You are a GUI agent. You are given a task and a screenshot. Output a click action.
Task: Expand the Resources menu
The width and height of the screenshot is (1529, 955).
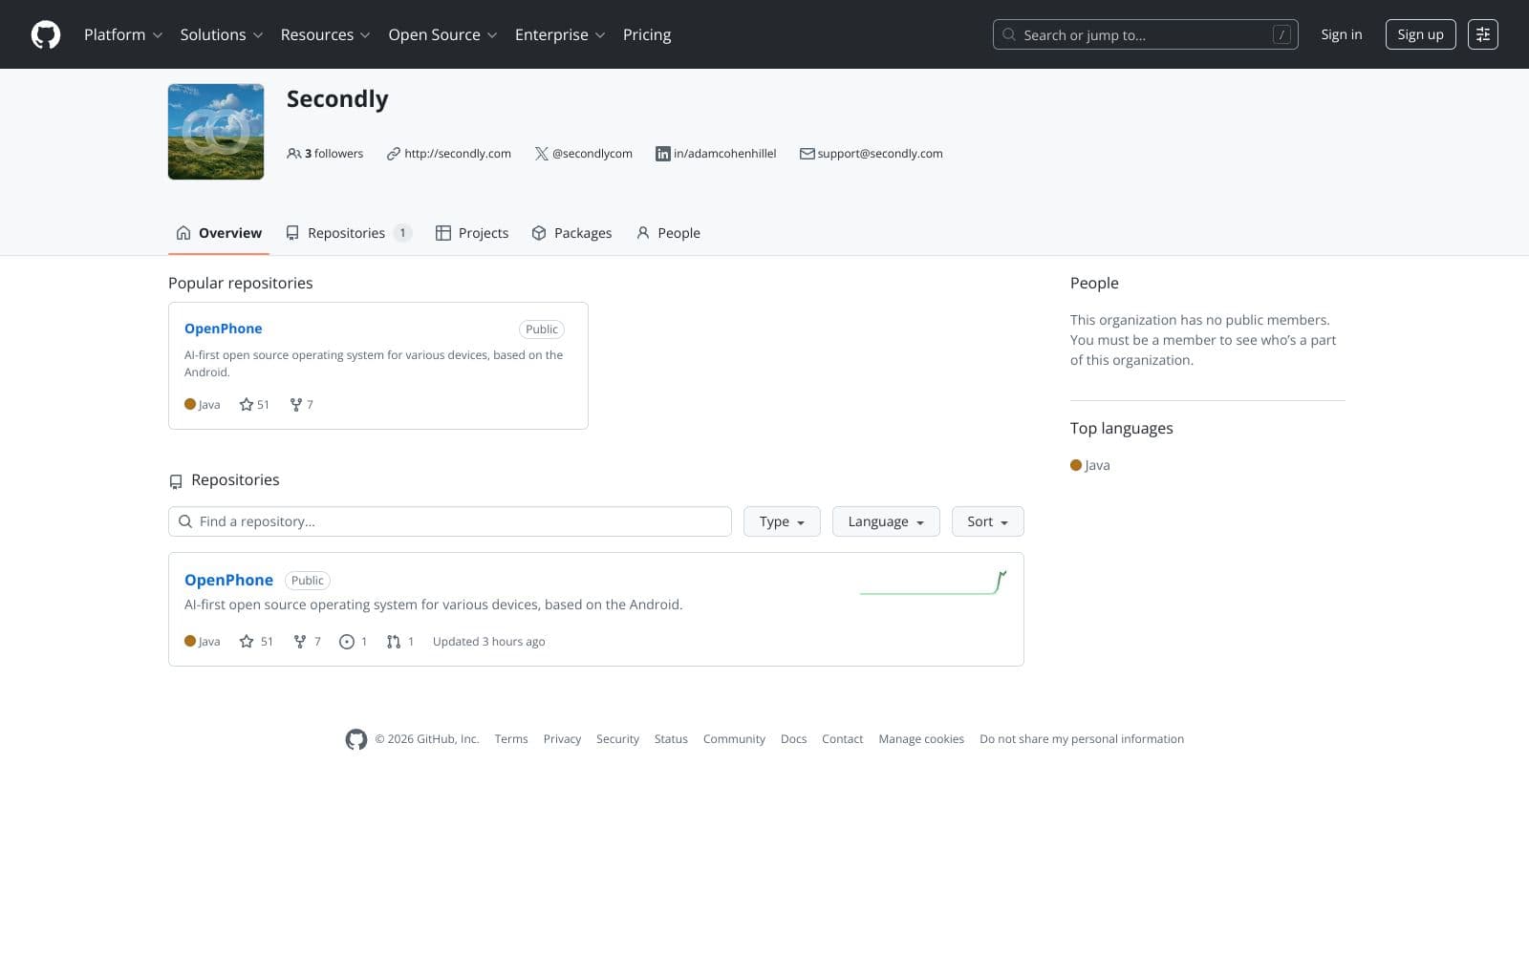pos(325,34)
